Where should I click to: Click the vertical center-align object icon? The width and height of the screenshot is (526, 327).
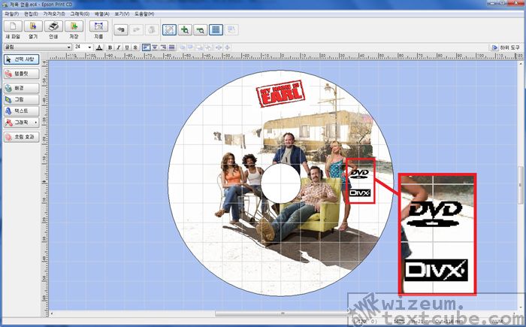[227, 47]
